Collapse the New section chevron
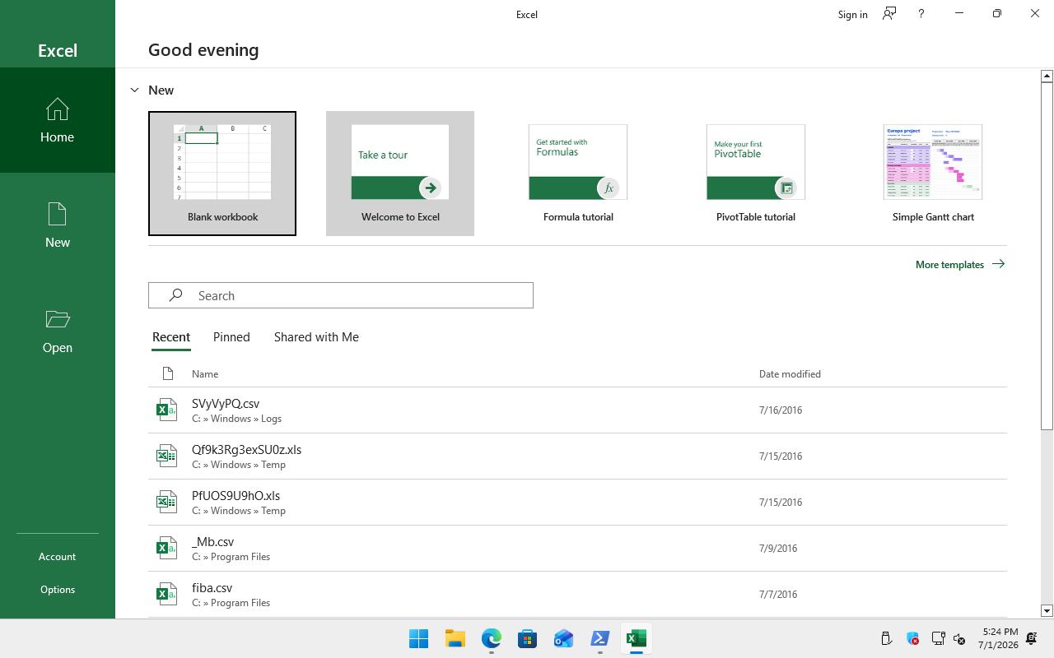This screenshot has width=1054, height=658. [x=134, y=90]
